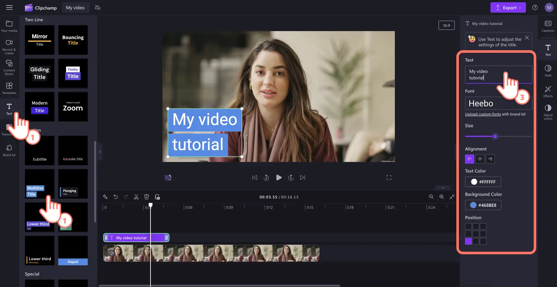Collapse the timeline with chevron
557x287 pixels.
pos(443,188)
